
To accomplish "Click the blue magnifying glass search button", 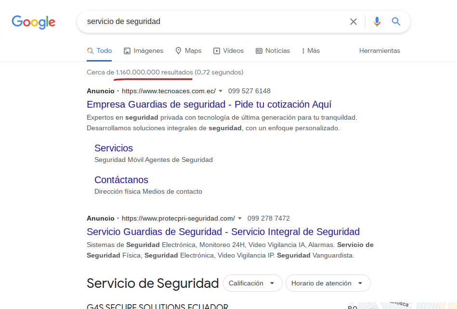I will [x=396, y=22].
